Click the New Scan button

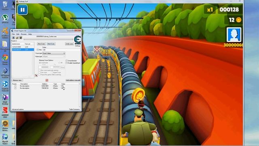(x=41, y=44)
